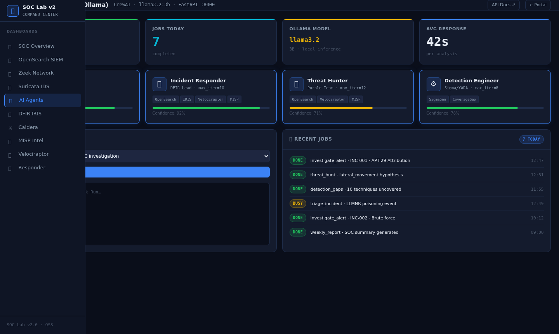The width and height of the screenshot is (559, 334).
Task: Open Zeek Network via its sidebar icon
Action: click(x=10, y=73)
